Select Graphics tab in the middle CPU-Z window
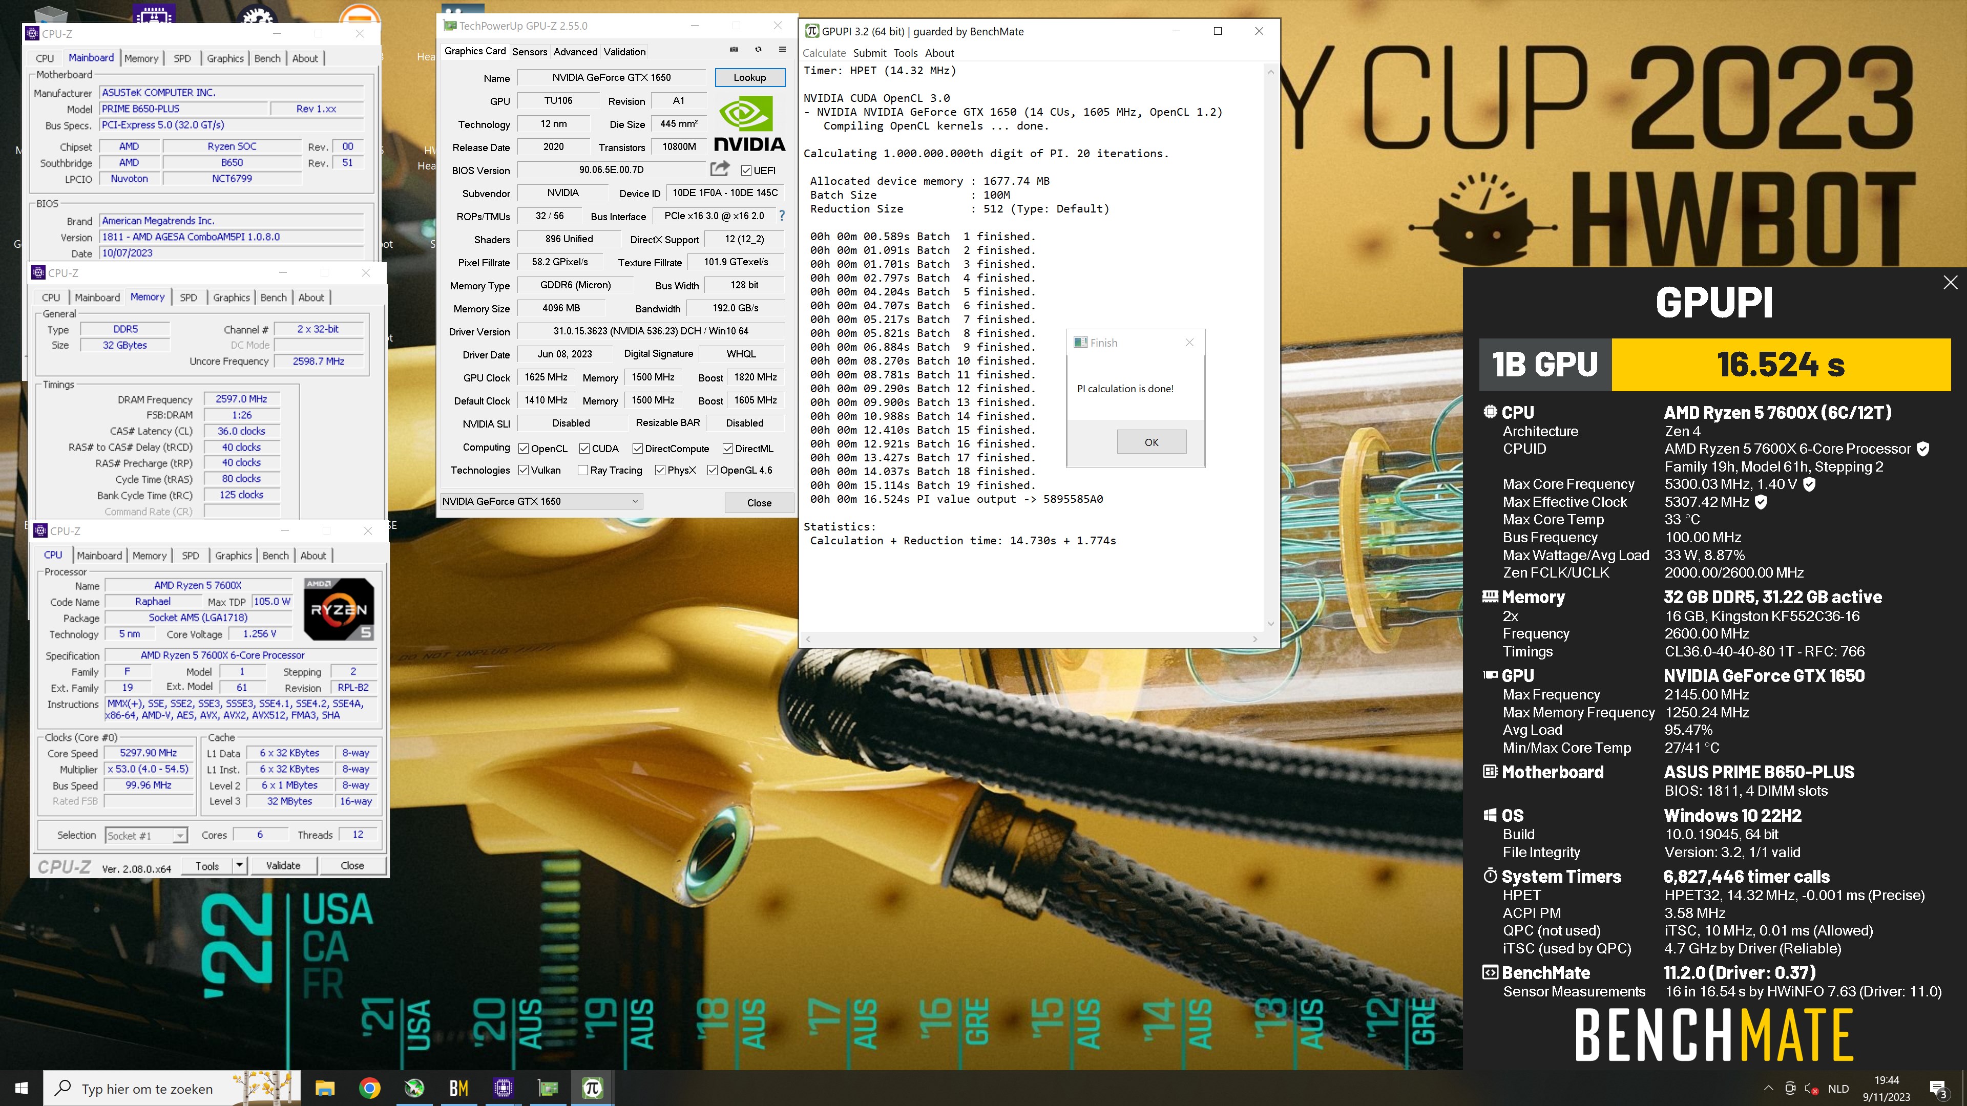Image resolution: width=1967 pixels, height=1106 pixels. point(232,297)
